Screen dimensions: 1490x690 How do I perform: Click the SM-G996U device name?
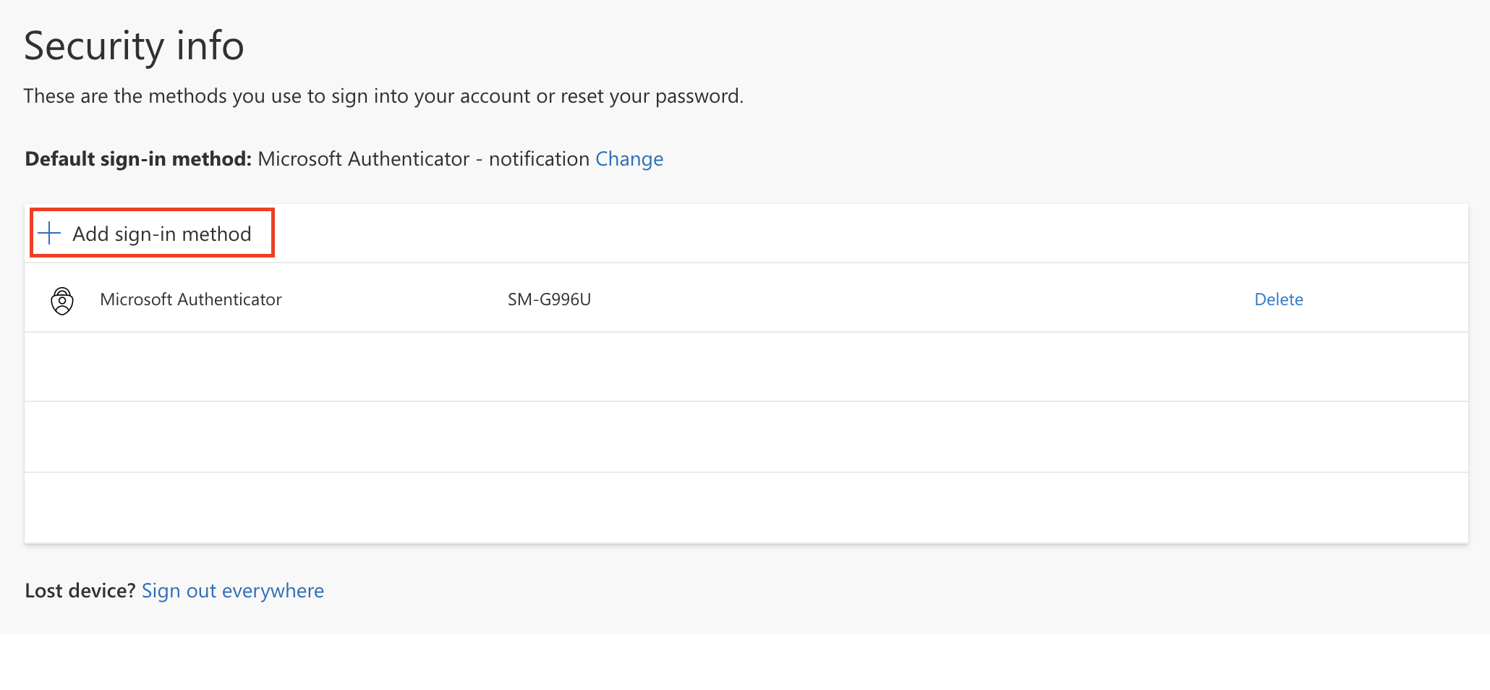pos(549,299)
